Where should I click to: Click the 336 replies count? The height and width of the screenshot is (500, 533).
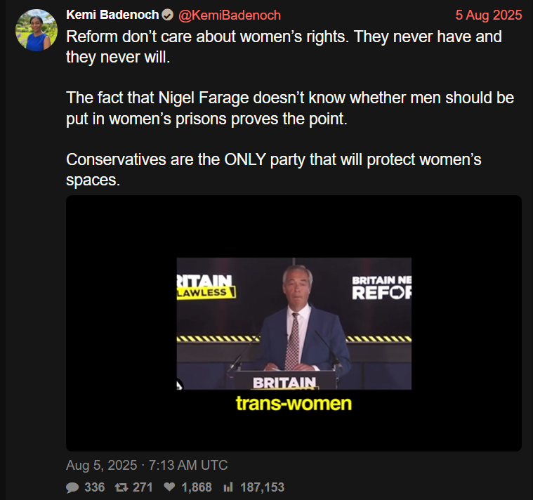click(x=95, y=487)
